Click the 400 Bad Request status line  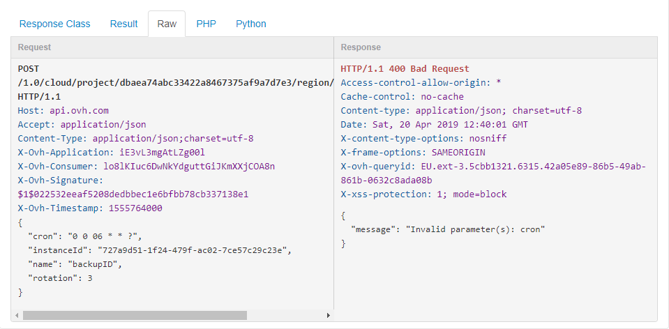coord(405,69)
